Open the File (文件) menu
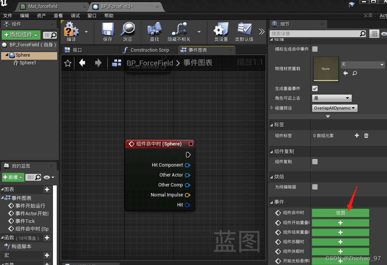387x265 pixels. (x=7, y=16)
